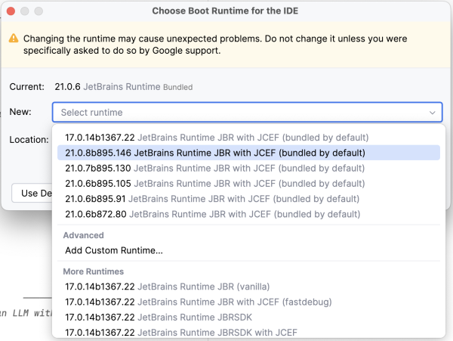Choose the highlighted 21.0.8b895.146 runtime
Image resolution: width=453 pixels, height=341 pixels.
[214, 153]
